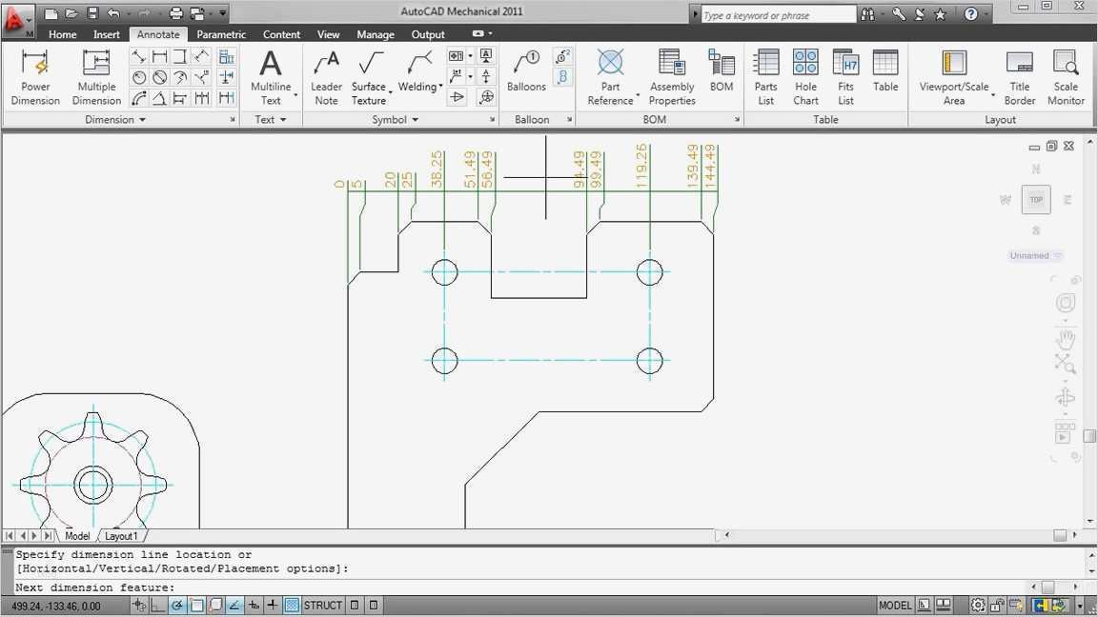Image resolution: width=1098 pixels, height=617 pixels.
Task: Create a Hole Chart
Action: click(x=805, y=77)
